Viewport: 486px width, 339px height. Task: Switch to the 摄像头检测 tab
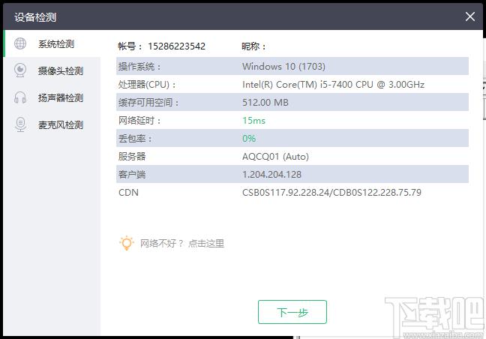[x=52, y=70]
